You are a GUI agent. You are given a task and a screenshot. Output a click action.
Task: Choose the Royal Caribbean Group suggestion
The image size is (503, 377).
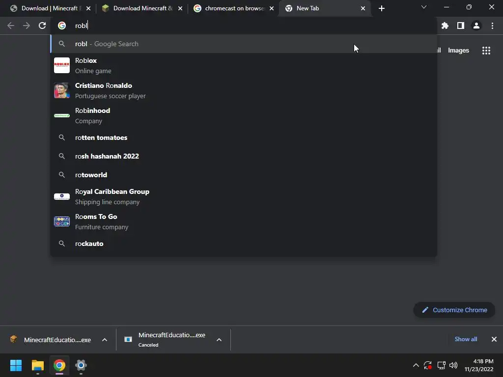[244, 196]
